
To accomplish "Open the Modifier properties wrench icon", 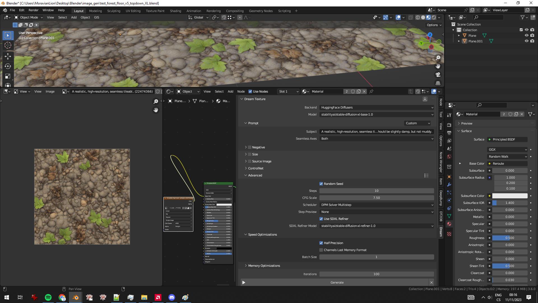I will (449, 185).
